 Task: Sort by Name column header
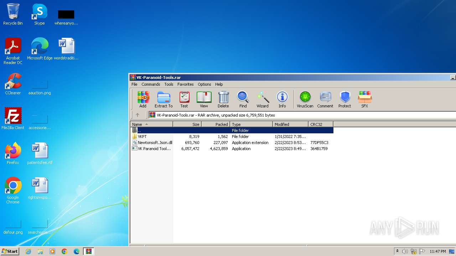pos(152,124)
